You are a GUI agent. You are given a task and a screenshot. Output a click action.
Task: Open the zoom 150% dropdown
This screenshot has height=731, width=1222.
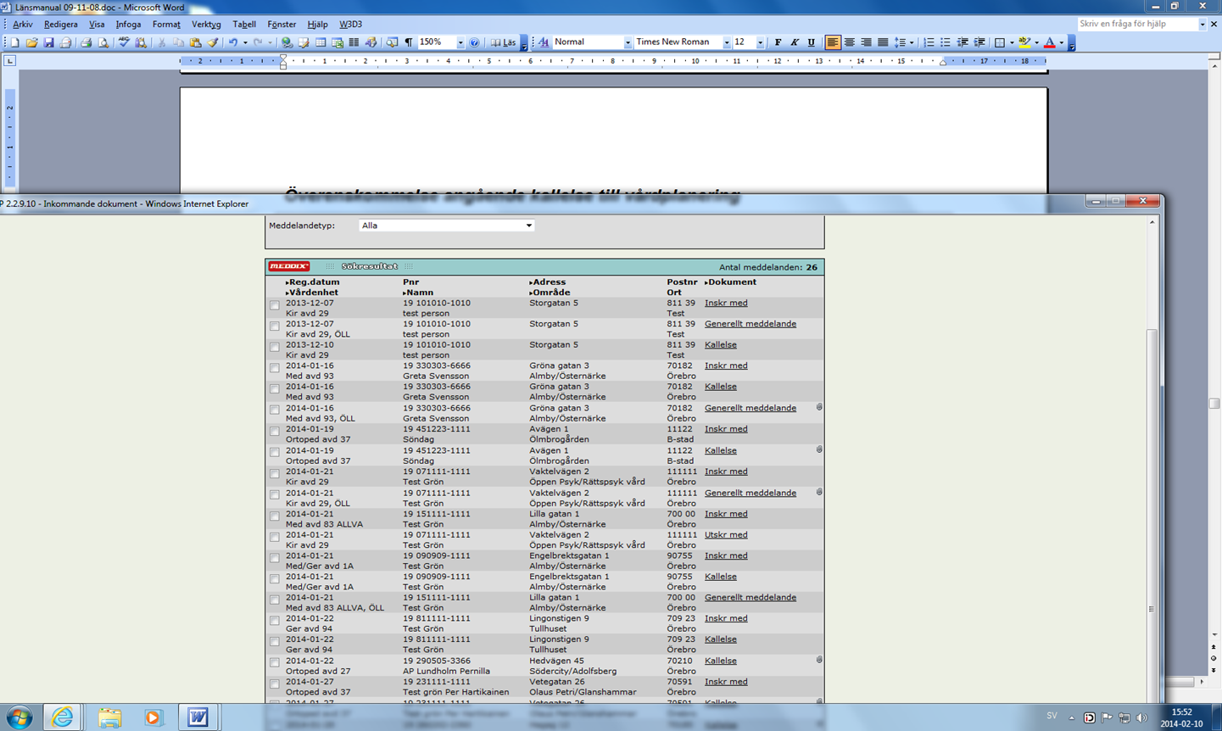pyautogui.click(x=460, y=42)
